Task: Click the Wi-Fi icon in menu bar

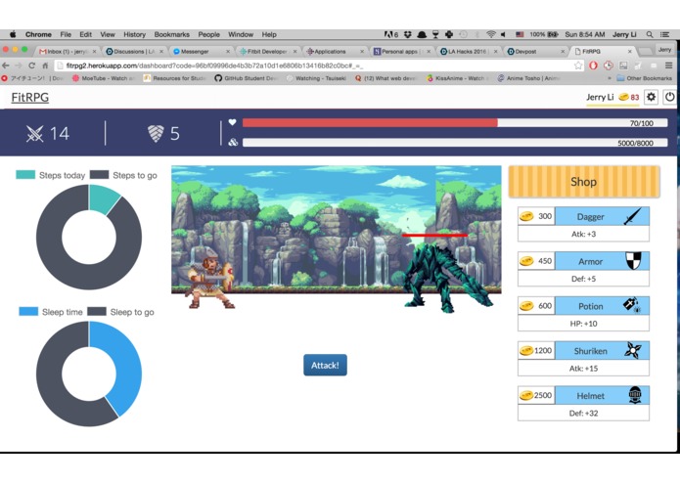Action: coord(490,34)
